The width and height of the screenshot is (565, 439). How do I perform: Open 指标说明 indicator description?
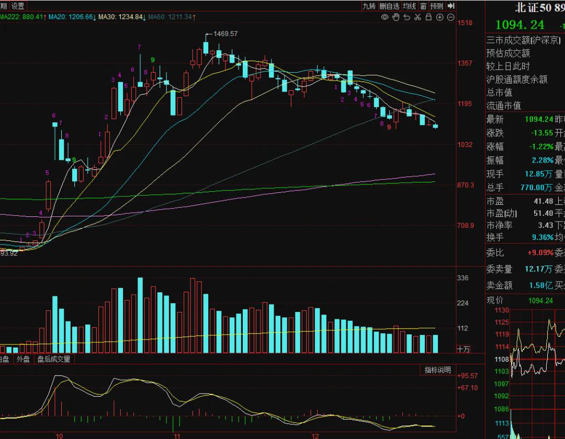tap(437, 369)
